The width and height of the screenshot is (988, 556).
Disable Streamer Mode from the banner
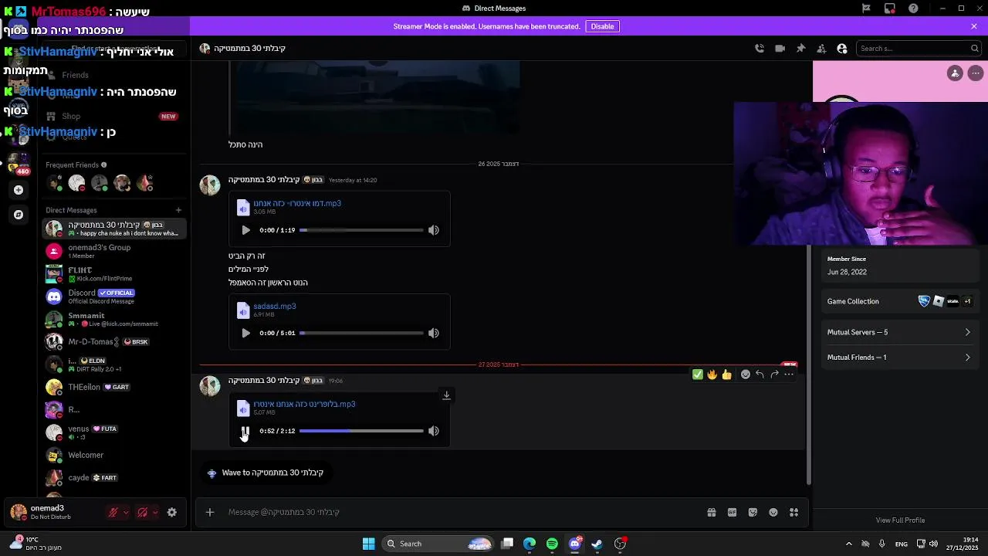pyautogui.click(x=602, y=26)
